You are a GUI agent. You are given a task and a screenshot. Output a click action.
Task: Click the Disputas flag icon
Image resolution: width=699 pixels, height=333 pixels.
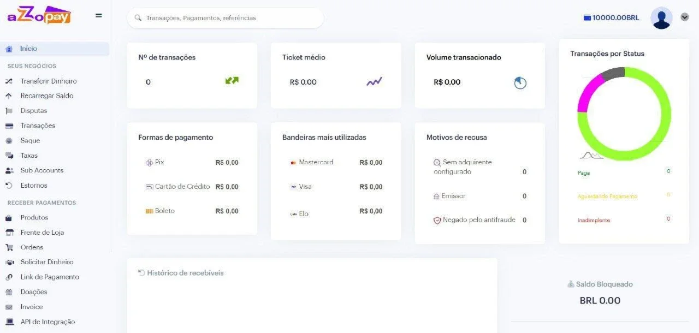point(9,111)
